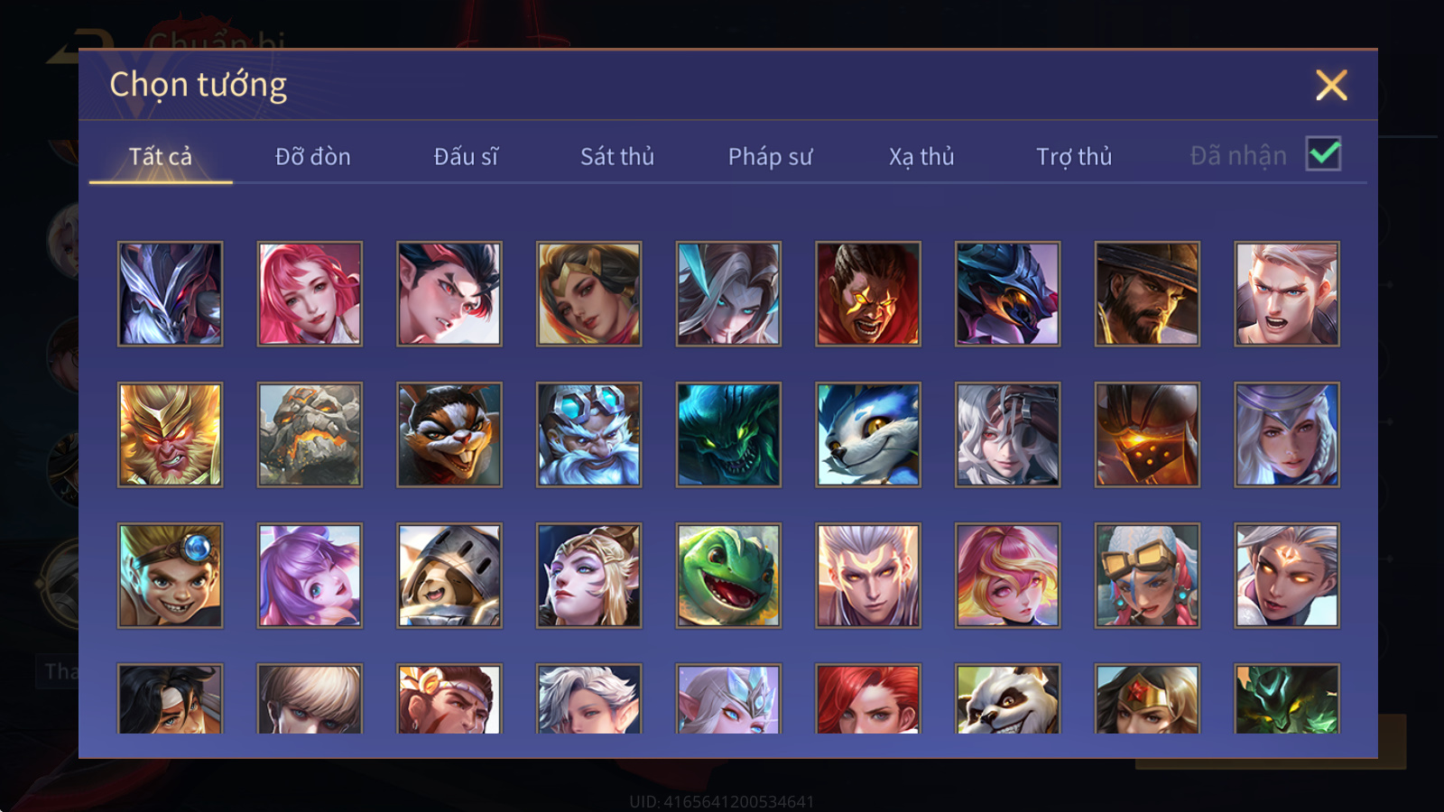
Task: Select the Đấu sĩ tab
Action: (466, 157)
